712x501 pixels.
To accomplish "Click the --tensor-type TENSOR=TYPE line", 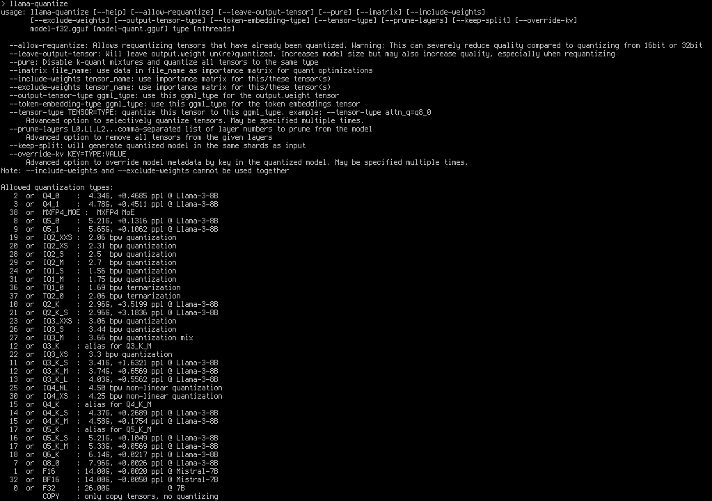I will [x=220, y=113].
